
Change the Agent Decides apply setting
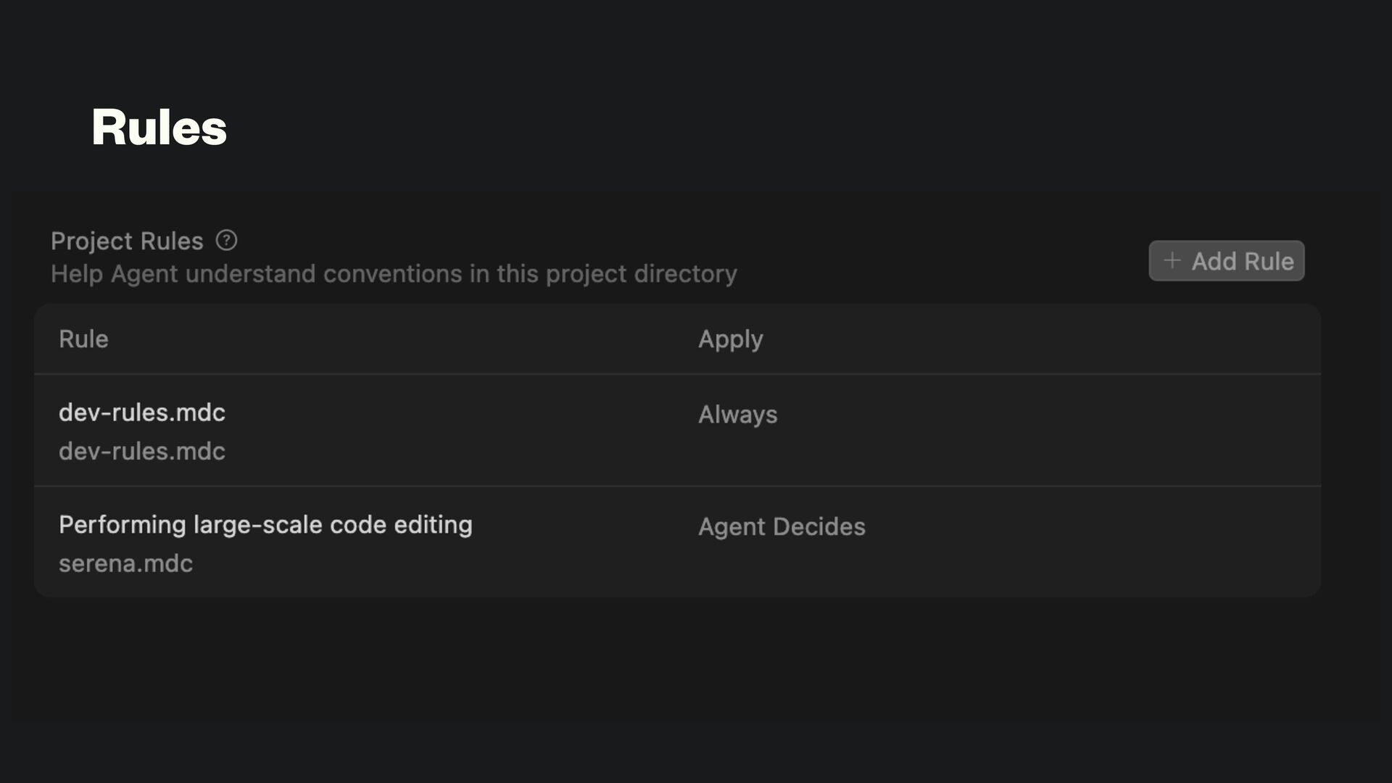(x=782, y=527)
